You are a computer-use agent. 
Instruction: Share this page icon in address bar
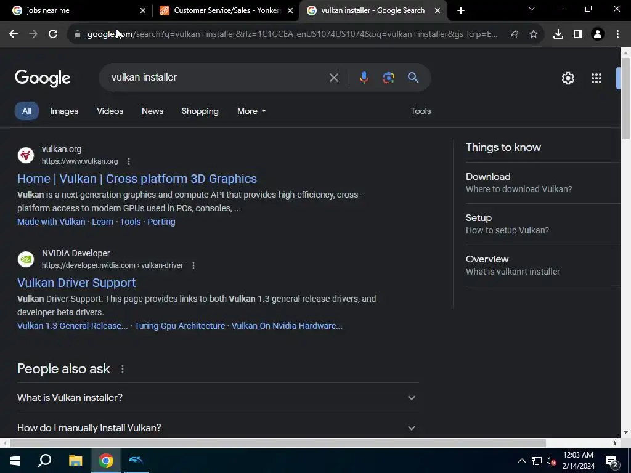513,34
